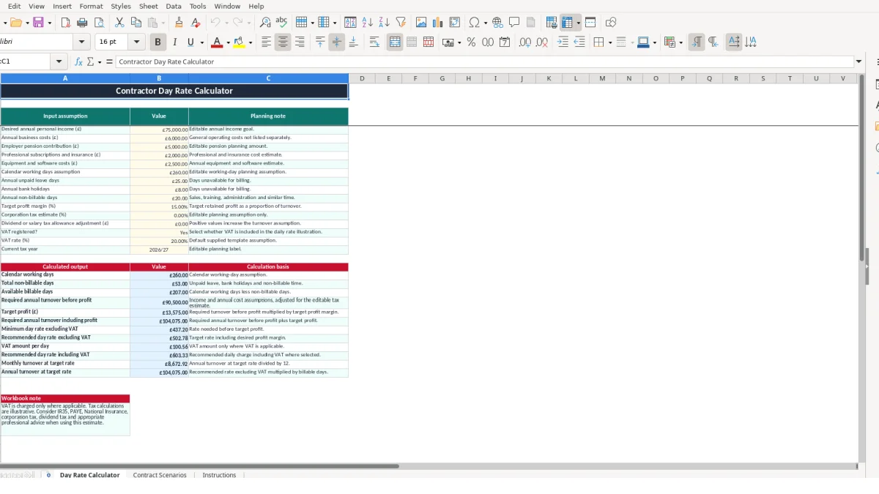The width and height of the screenshot is (879, 494).
Task: Open the Borders dropdown arrow
Action: pyautogui.click(x=609, y=42)
